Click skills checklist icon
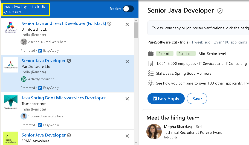Image resolution: width=249 pixels, height=145 pixels. click(x=151, y=73)
